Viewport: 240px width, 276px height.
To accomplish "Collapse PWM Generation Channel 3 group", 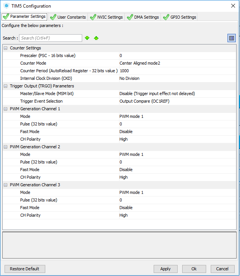I will (6, 185).
